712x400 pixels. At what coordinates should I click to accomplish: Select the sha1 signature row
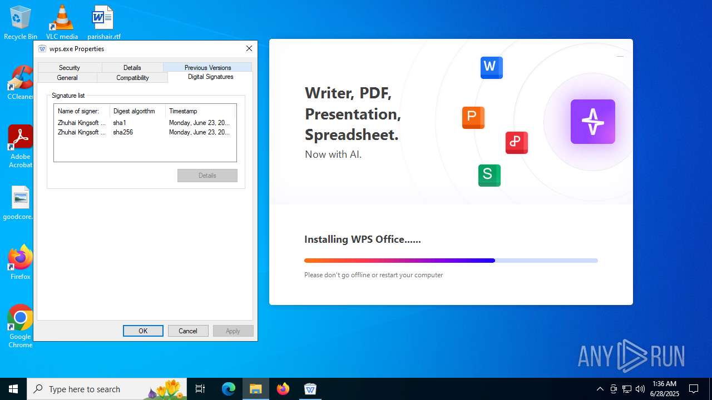(145, 123)
